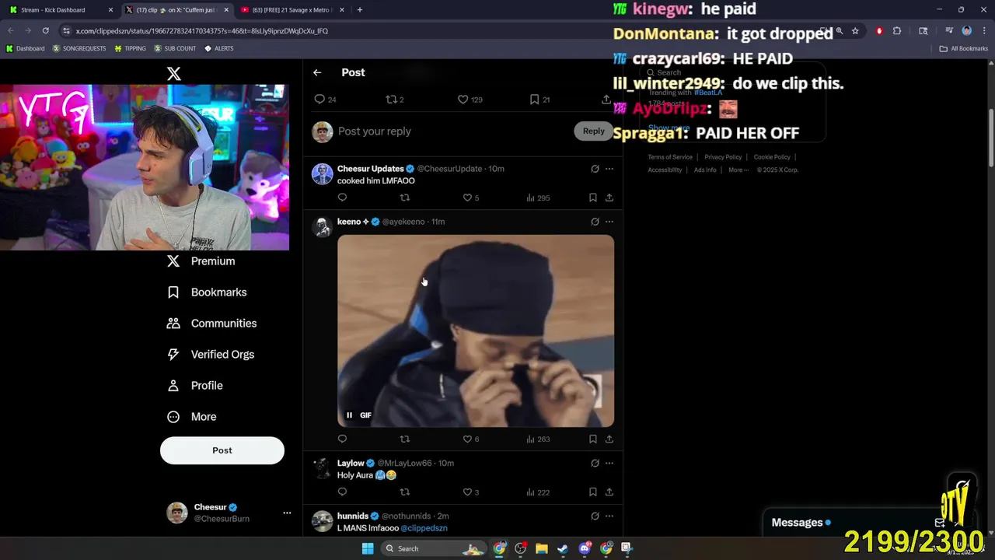Screen dimensions: 995x560
Task: Reply to the keeno GIF post
Action: [342, 439]
